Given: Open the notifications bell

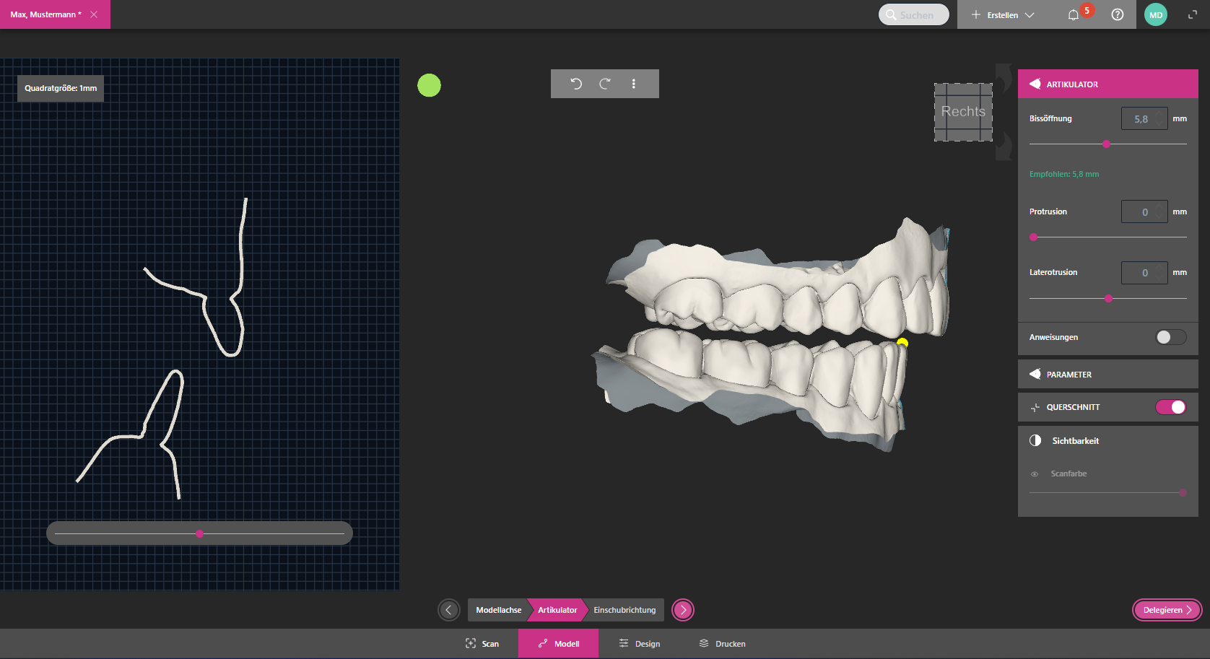Looking at the screenshot, I should 1074,15.
